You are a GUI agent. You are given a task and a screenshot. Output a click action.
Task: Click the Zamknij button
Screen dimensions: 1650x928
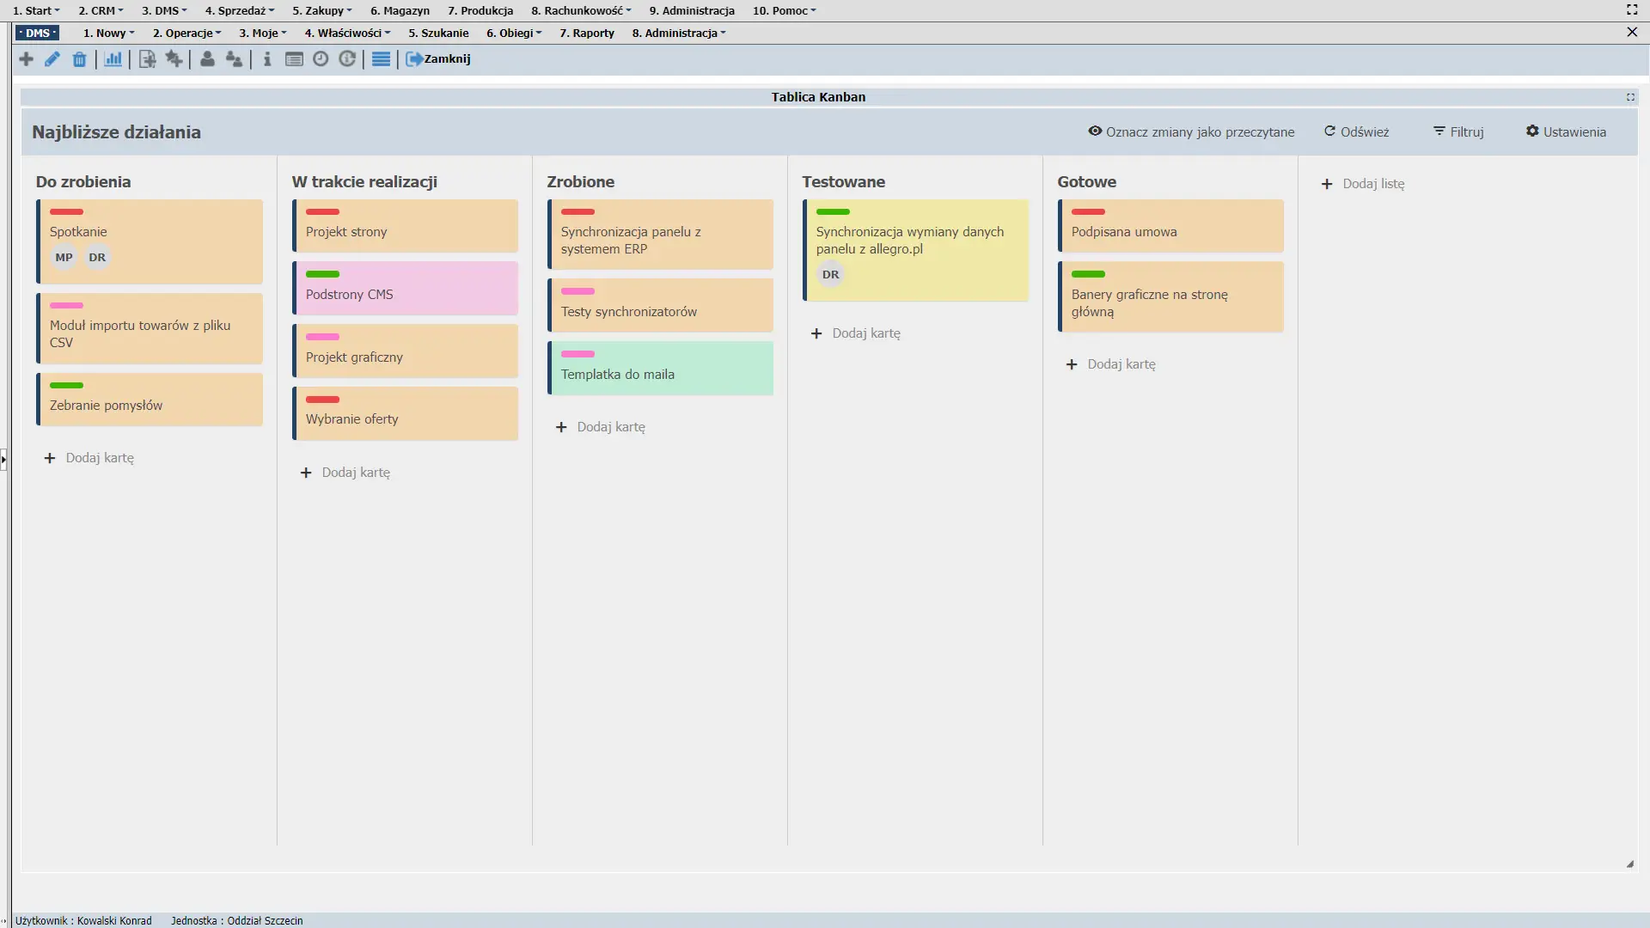click(x=438, y=59)
